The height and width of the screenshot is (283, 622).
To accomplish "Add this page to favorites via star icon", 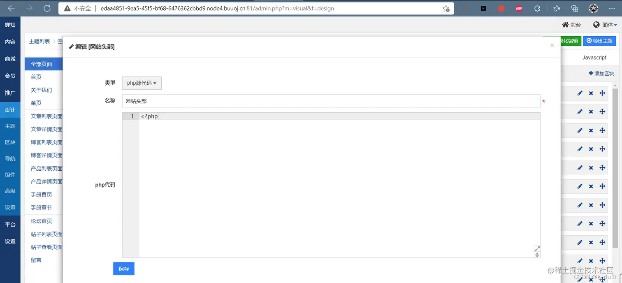I will (x=446, y=8).
